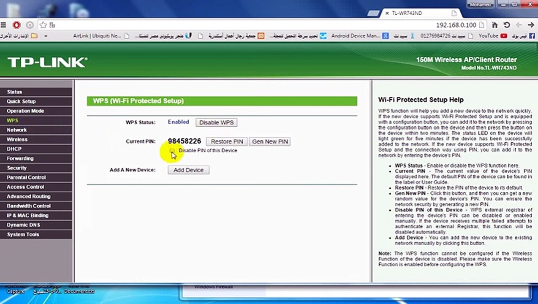Open a new tab with the tab button
Screen dimensions: 538x304
373,13
